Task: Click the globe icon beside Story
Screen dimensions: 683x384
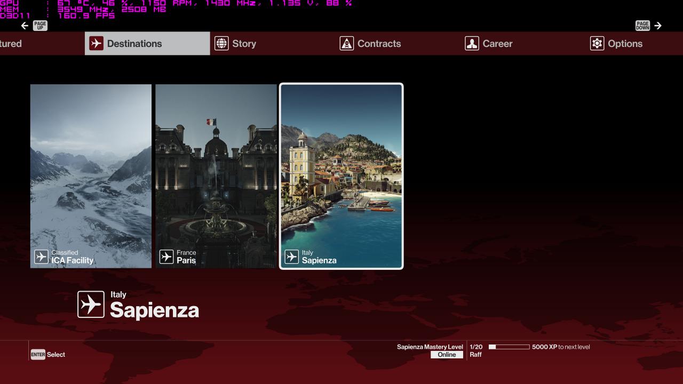Action: 221,44
